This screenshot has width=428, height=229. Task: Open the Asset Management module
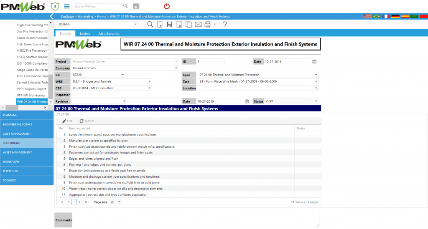27,152
